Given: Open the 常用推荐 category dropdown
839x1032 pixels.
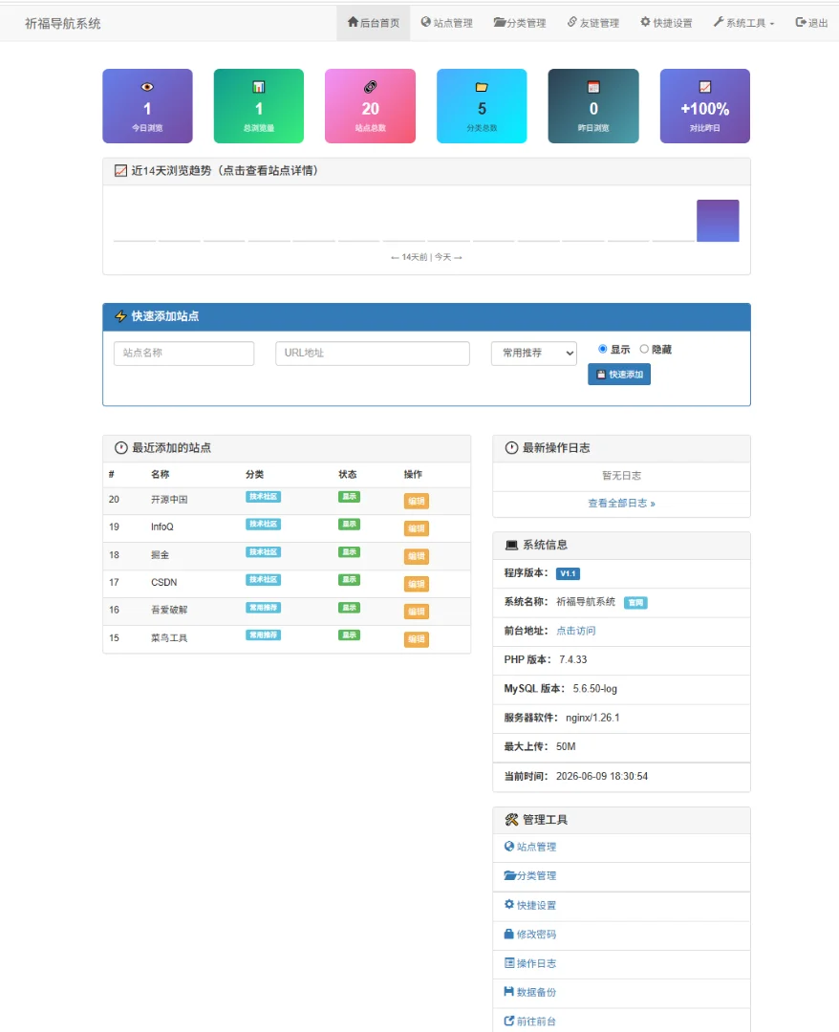Looking at the screenshot, I should [533, 354].
